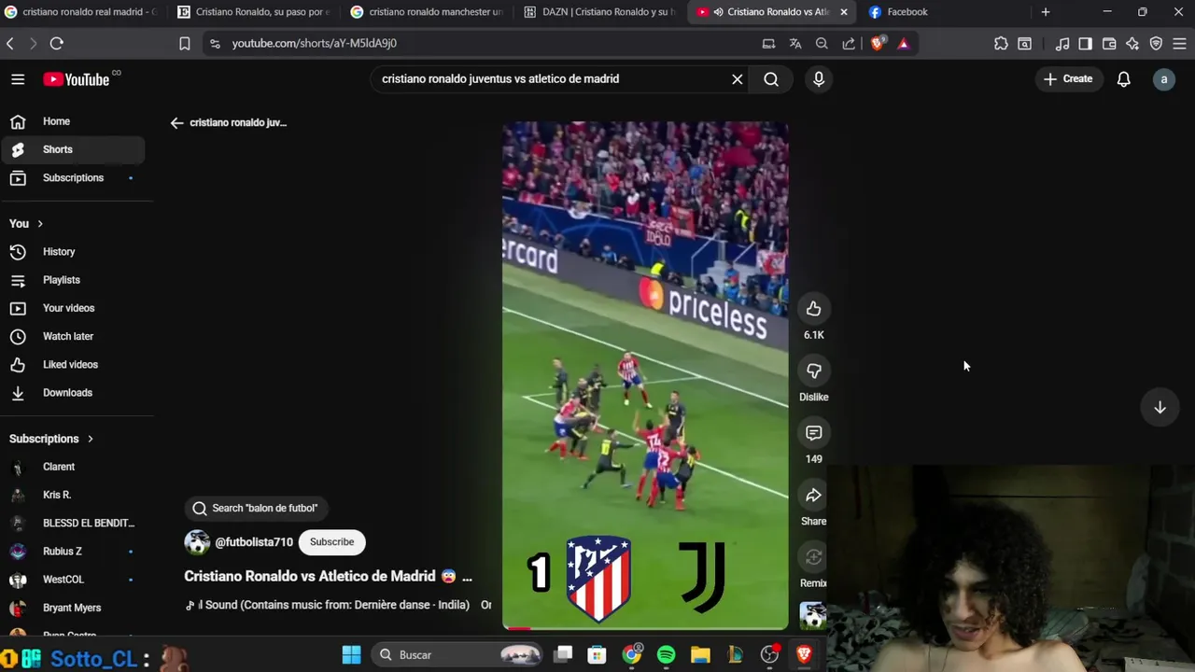Image resolution: width=1195 pixels, height=672 pixels.
Task: Close the Cristiano Ronaldo vs Atletico tab
Action: point(844,12)
